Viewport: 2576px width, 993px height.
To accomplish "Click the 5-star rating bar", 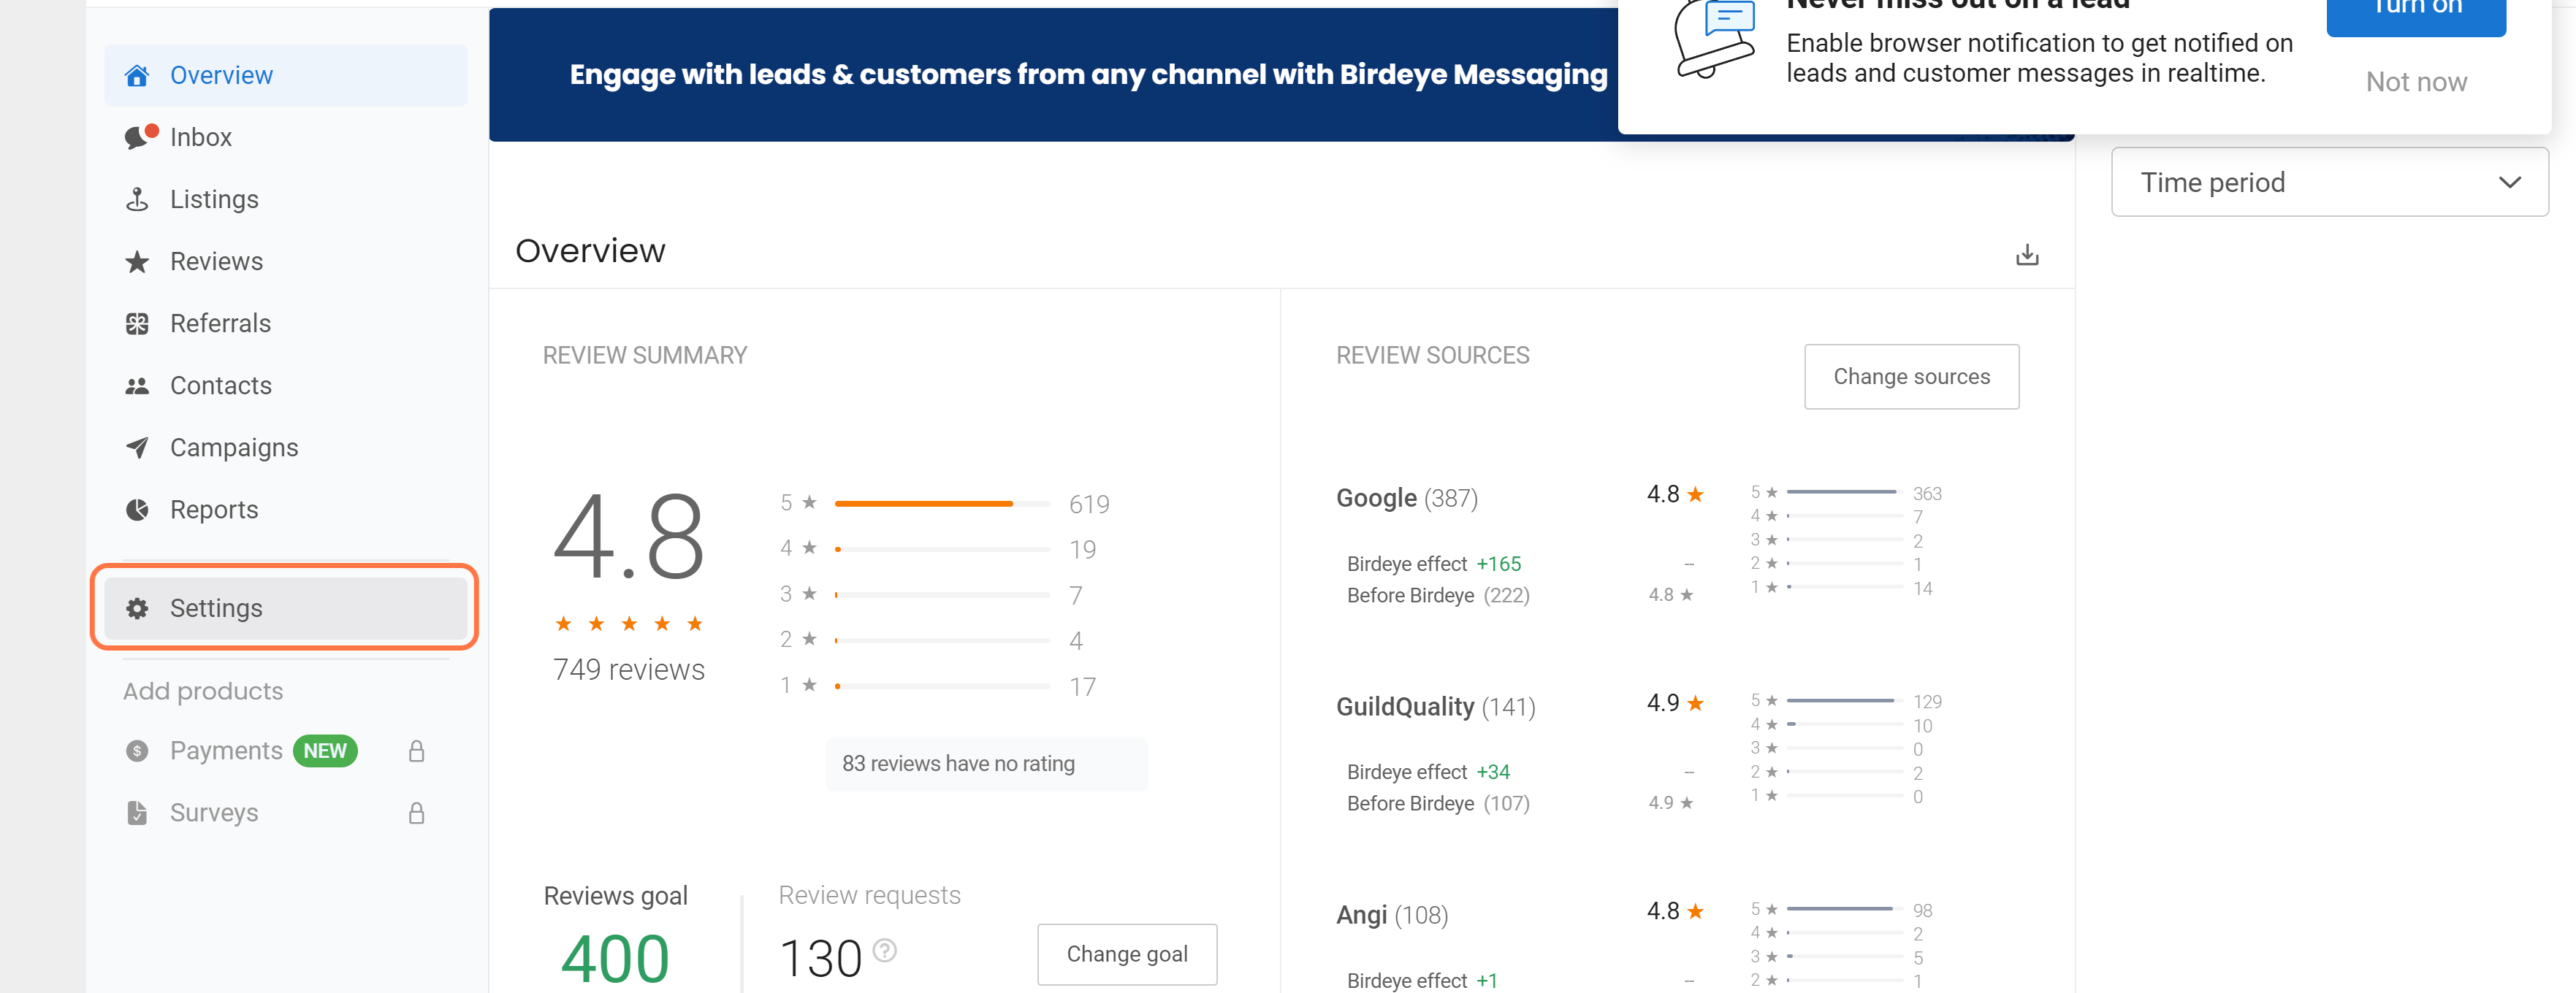I will coord(941,504).
